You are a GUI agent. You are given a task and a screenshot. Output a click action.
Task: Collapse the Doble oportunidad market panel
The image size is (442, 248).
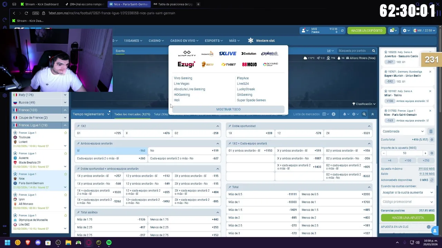pos(369,126)
